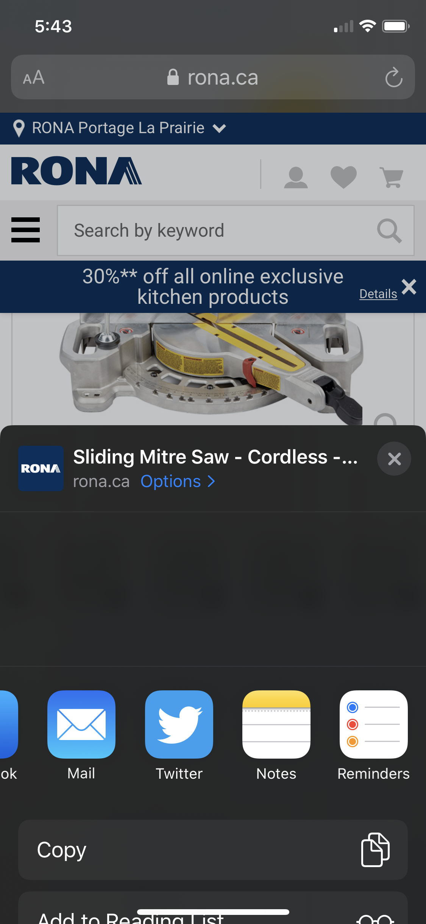Dismiss the kitchen products promo banner
The height and width of the screenshot is (924, 426).
(x=409, y=287)
